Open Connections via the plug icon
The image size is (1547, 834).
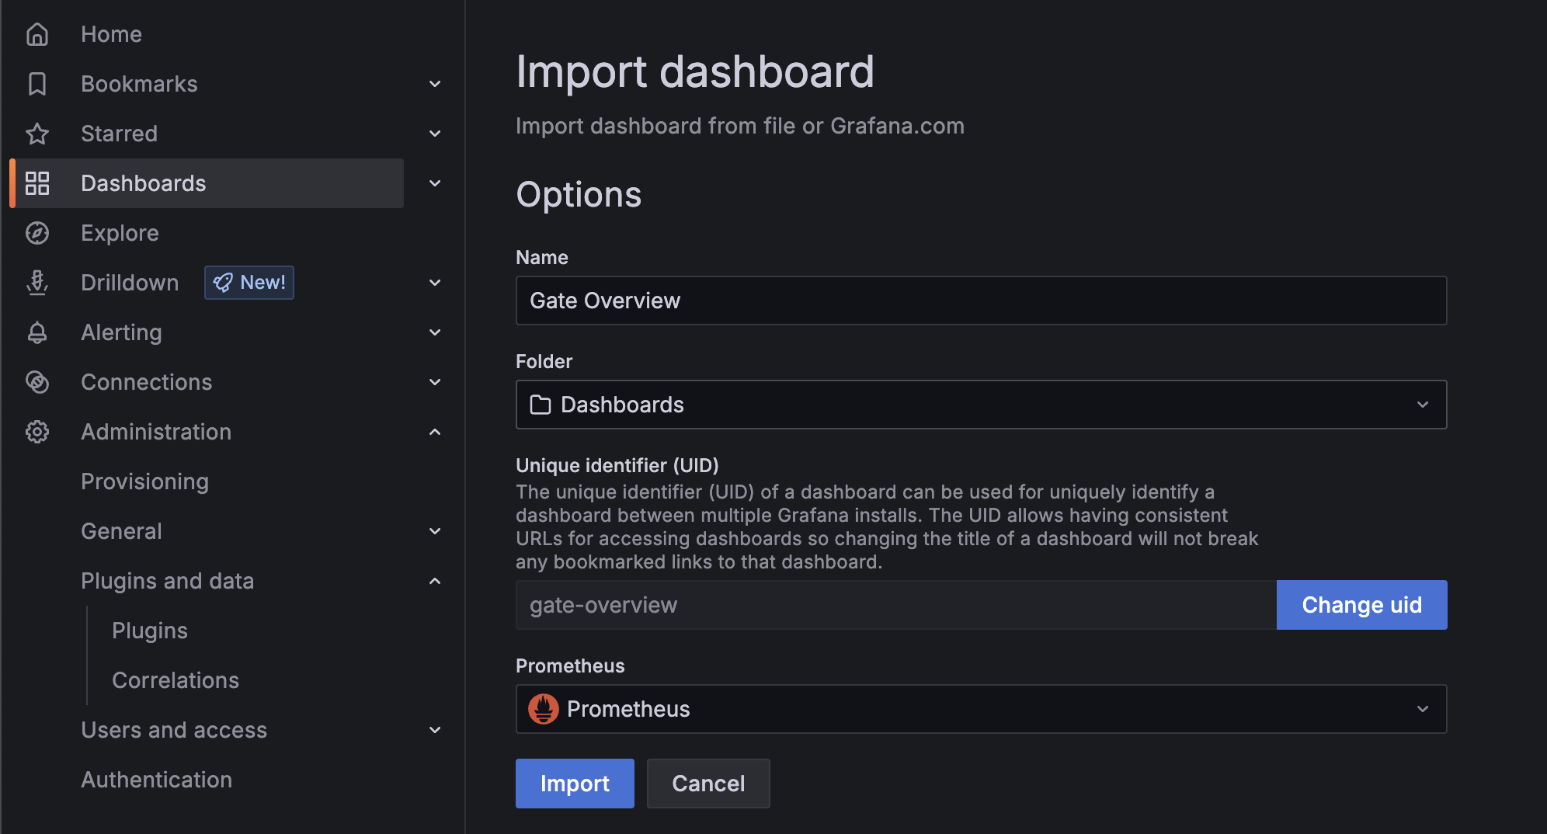click(37, 382)
